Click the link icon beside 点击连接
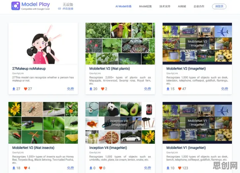This screenshot has width=240, height=173. (x=59, y=9)
